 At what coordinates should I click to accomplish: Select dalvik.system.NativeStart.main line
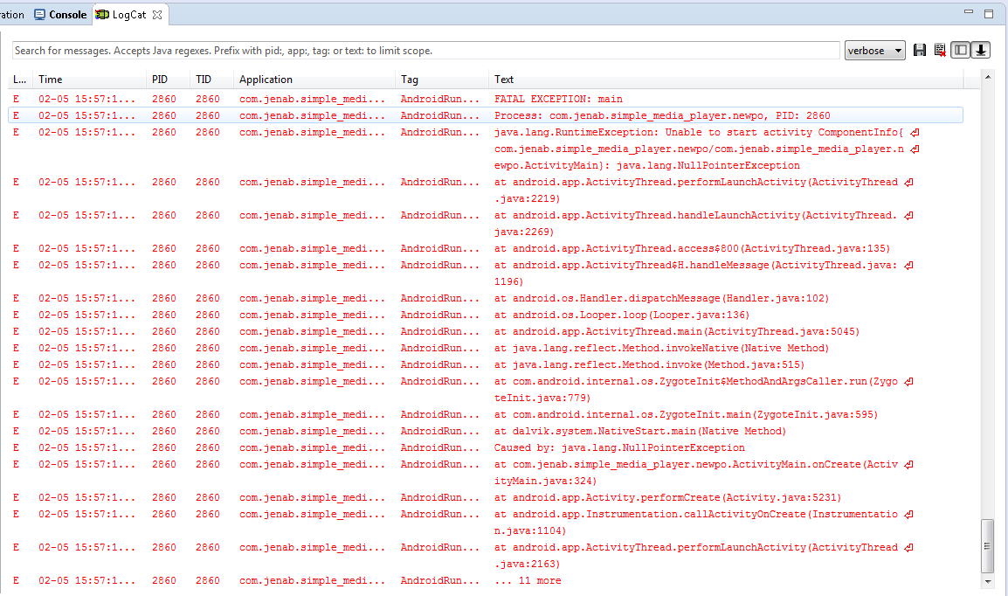[x=486, y=431]
